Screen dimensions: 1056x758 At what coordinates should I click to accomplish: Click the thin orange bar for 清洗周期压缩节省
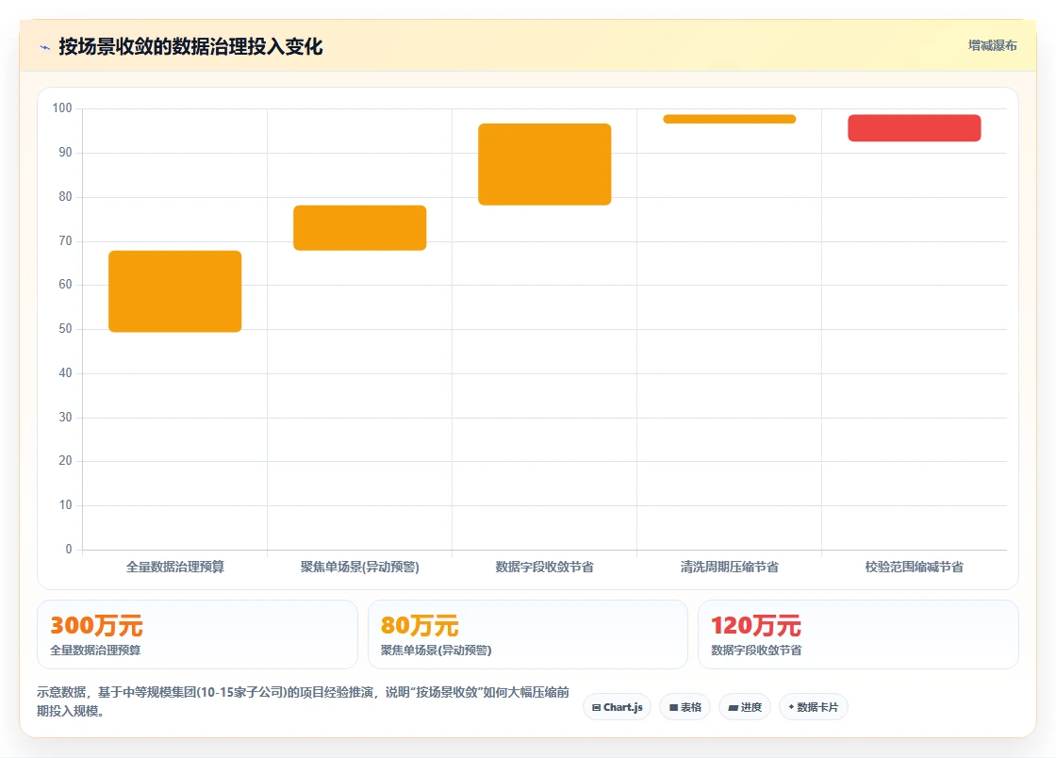tap(730, 119)
